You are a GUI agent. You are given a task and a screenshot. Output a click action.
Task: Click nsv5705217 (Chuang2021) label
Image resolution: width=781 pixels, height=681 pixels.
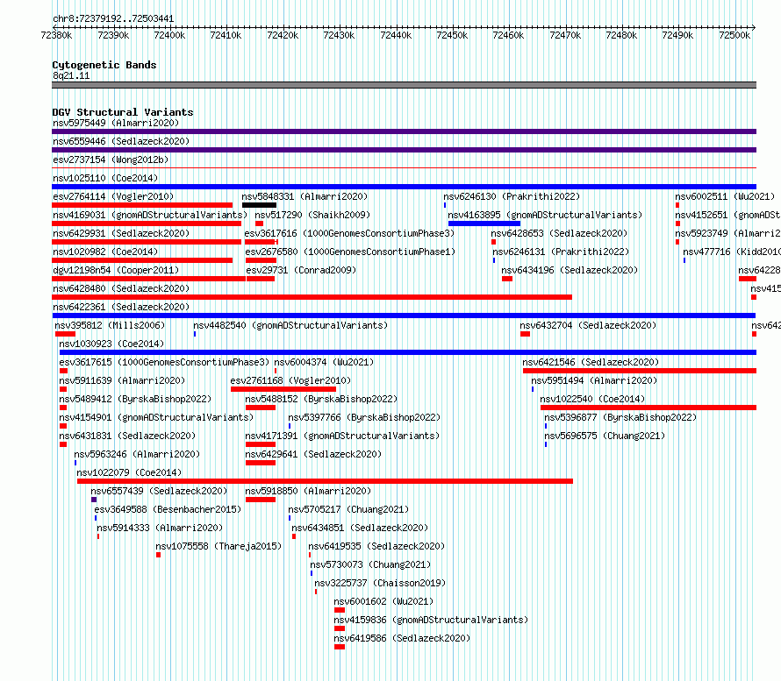coord(348,509)
